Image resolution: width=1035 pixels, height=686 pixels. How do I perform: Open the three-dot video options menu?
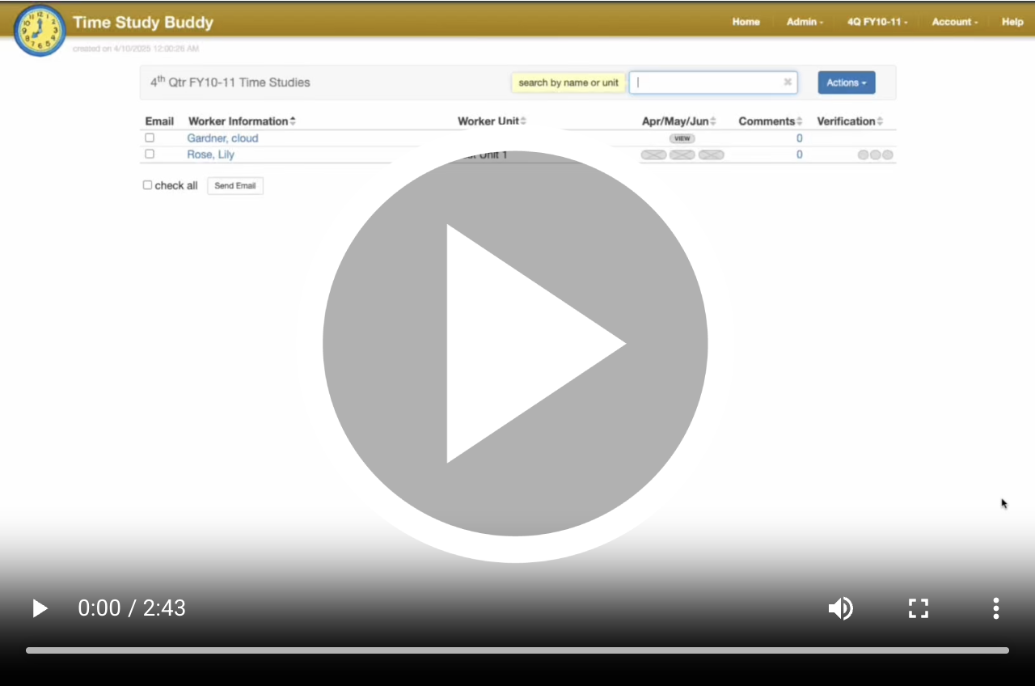point(996,608)
